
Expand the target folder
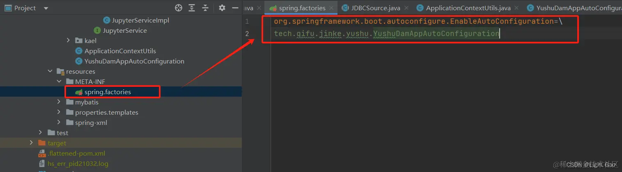point(31,143)
